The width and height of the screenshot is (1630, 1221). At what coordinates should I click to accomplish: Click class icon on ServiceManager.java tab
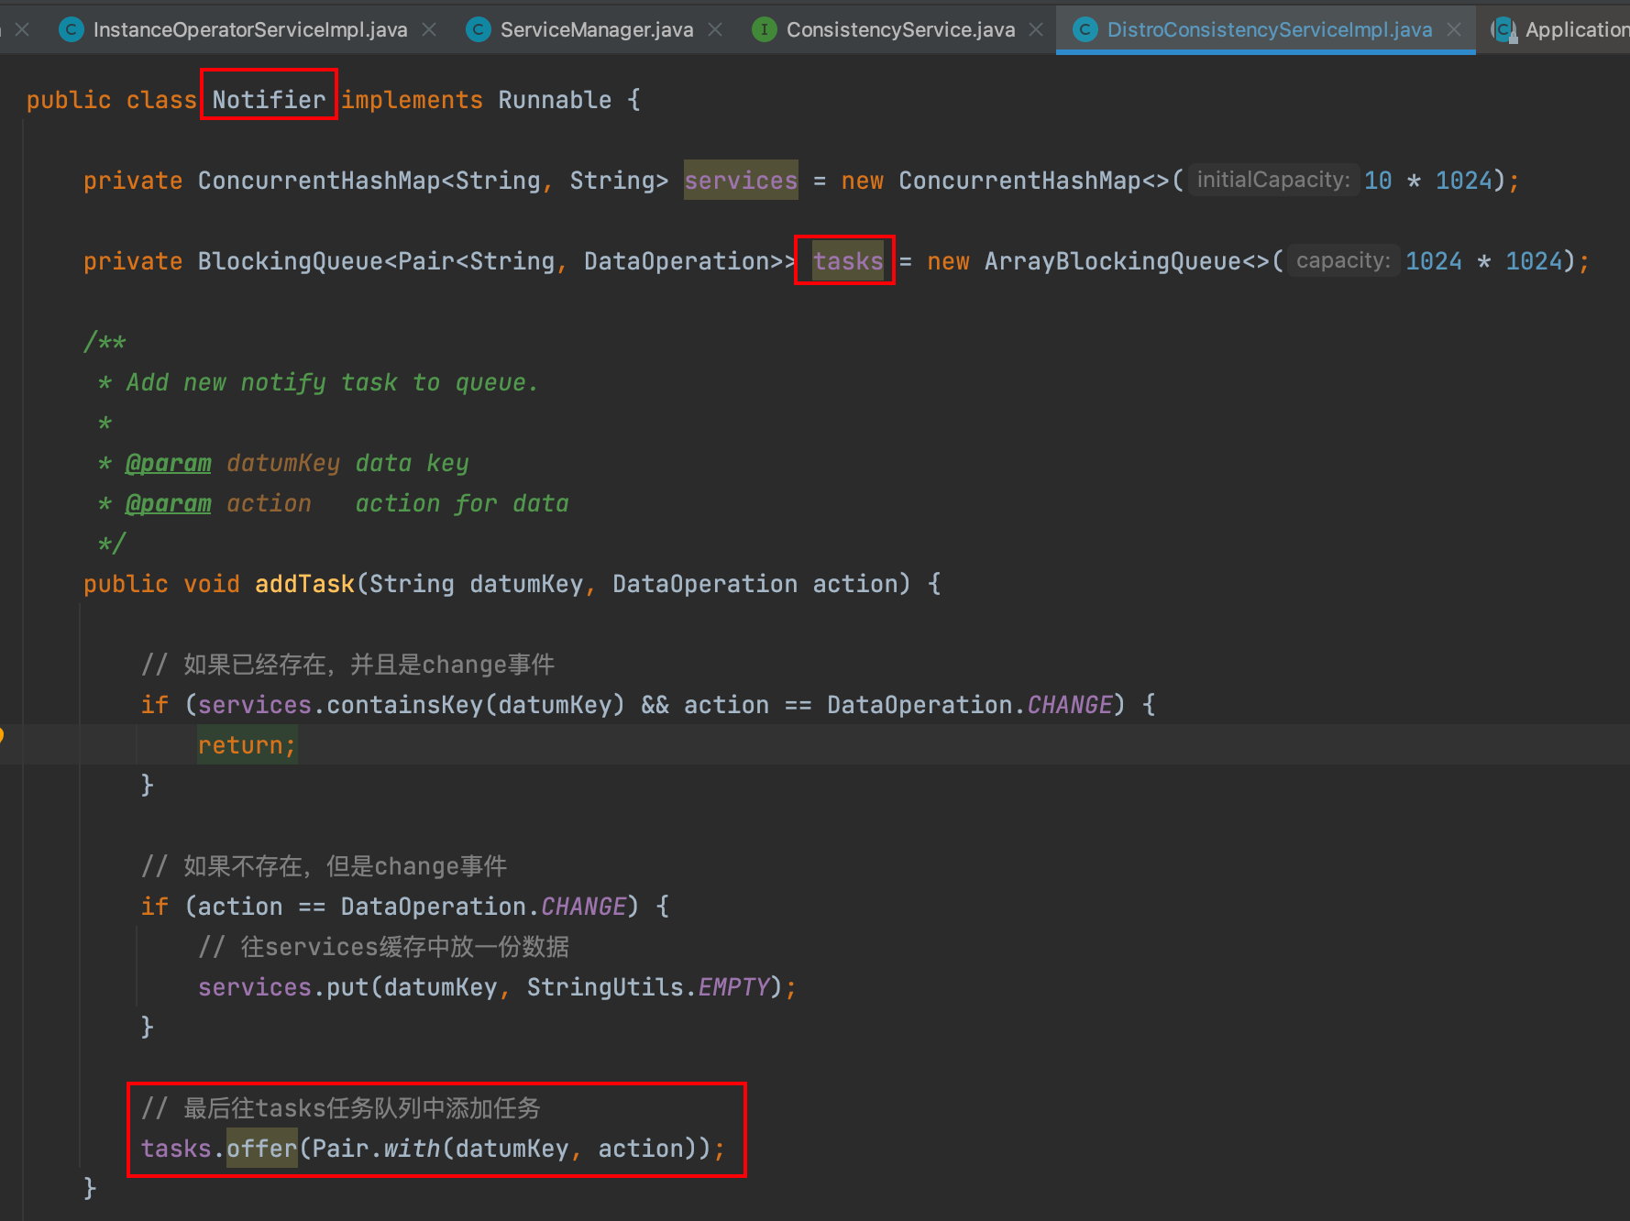click(479, 29)
